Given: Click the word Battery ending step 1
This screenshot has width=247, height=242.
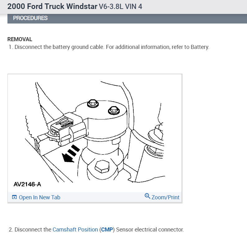Looking at the screenshot, I should click(200, 47).
